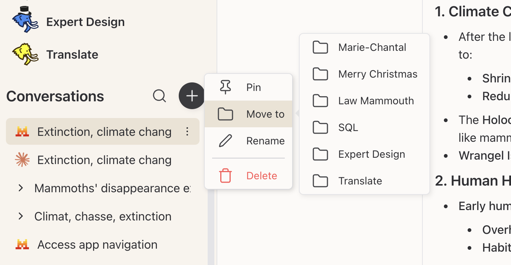Click the red trash Delete icon

225,176
